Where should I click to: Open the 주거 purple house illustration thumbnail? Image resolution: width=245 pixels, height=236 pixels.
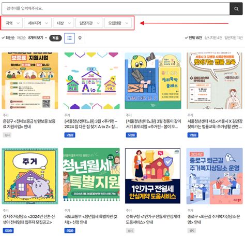click(x=30, y=176)
